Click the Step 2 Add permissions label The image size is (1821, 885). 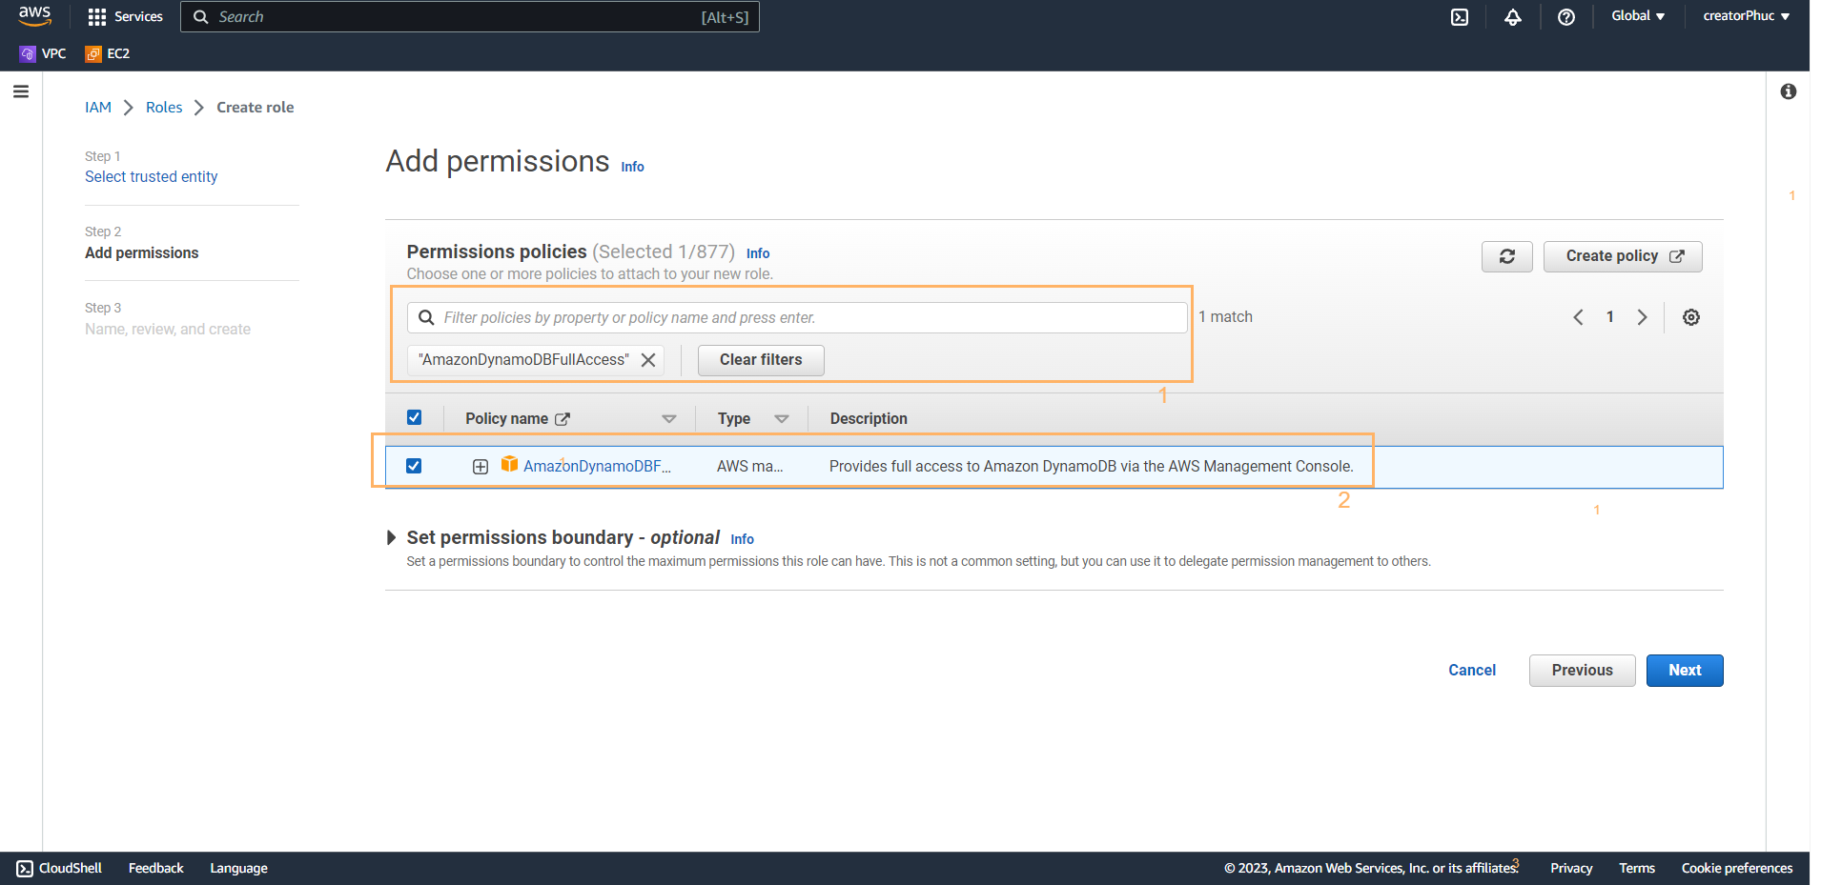142,253
